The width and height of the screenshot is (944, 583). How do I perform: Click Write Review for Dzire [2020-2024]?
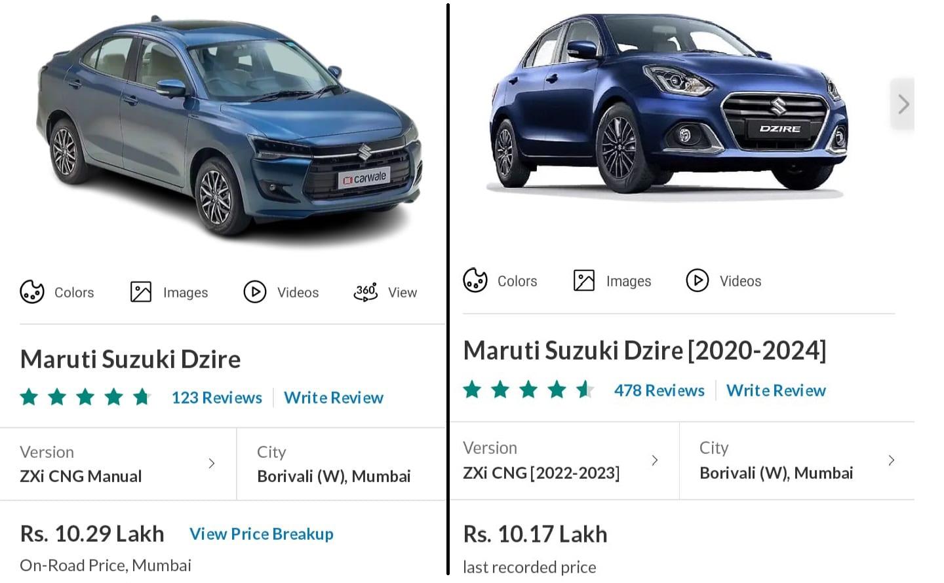click(776, 390)
